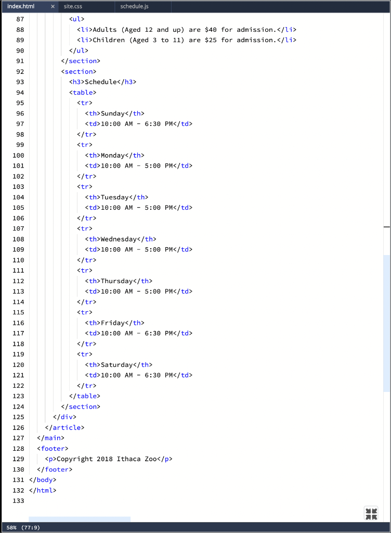The height and width of the screenshot is (533, 391).
Task: Click the closing body tag
Action: (x=43, y=480)
